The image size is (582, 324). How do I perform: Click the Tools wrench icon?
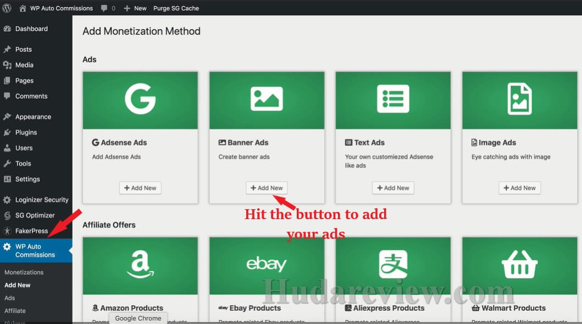pyautogui.click(x=7, y=164)
